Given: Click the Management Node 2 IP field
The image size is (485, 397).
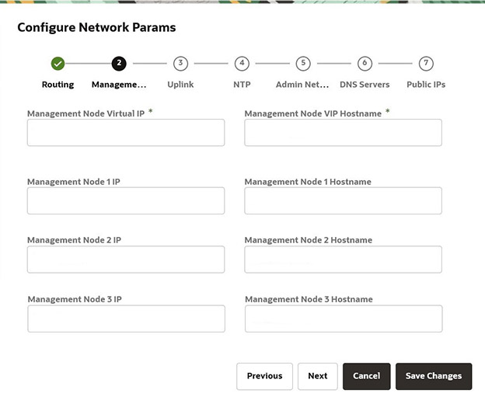Looking at the screenshot, I should pos(126,259).
